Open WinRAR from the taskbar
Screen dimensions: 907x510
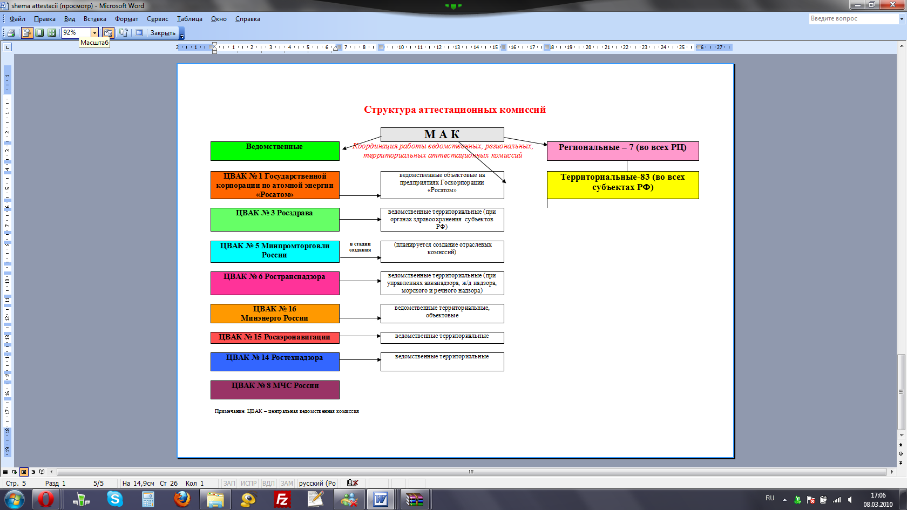(414, 500)
